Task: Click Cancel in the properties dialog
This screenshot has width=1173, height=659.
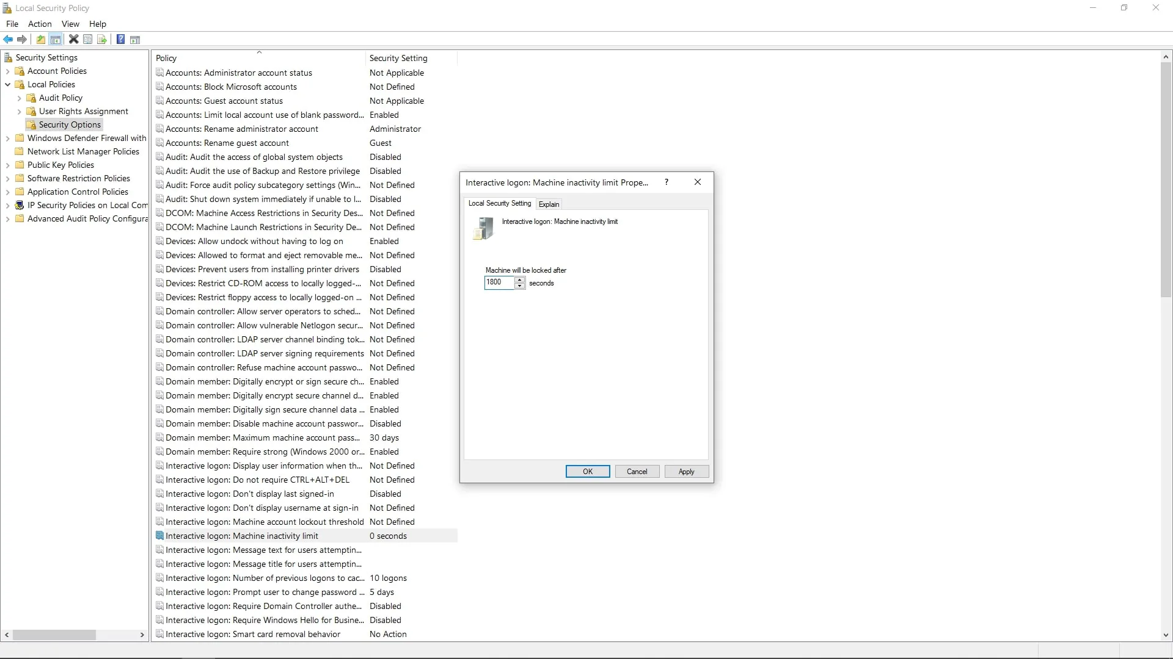Action: (637, 472)
